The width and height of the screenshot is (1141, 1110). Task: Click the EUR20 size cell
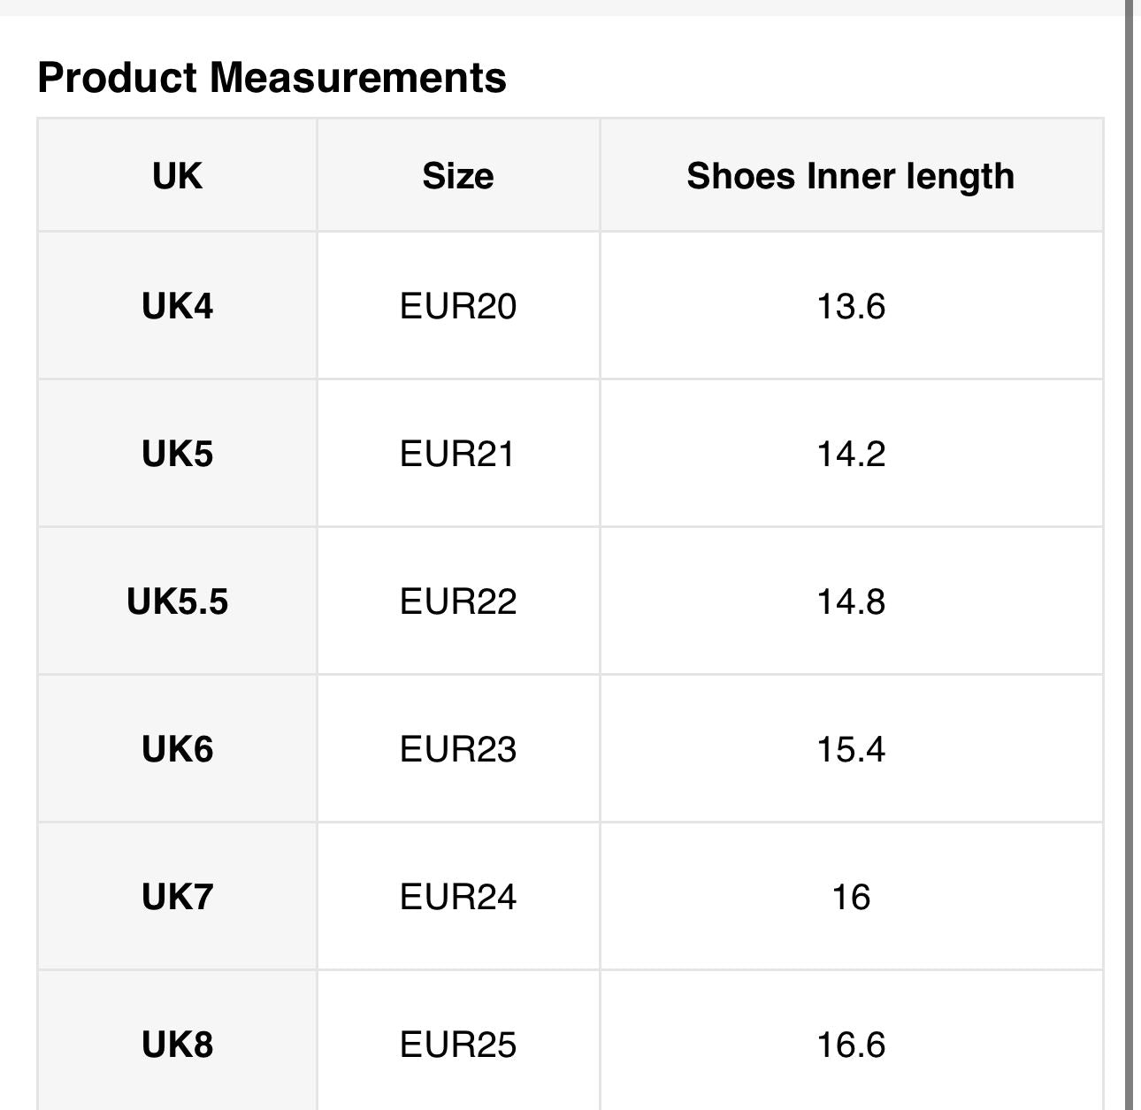click(x=457, y=306)
